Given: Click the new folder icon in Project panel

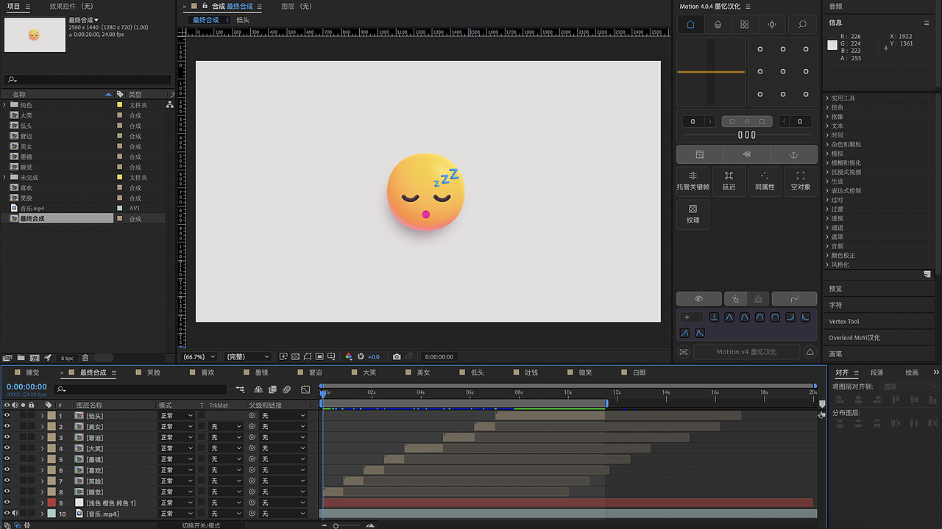Looking at the screenshot, I should tap(21, 358).
